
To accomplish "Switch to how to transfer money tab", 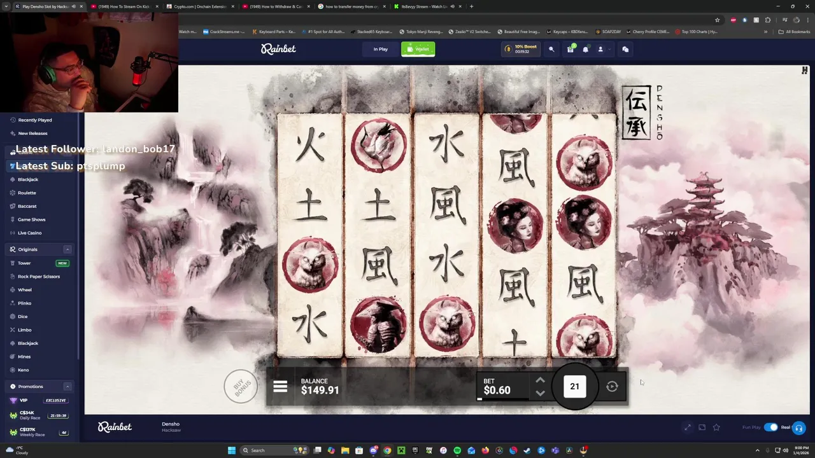I will tap(351, 6).
